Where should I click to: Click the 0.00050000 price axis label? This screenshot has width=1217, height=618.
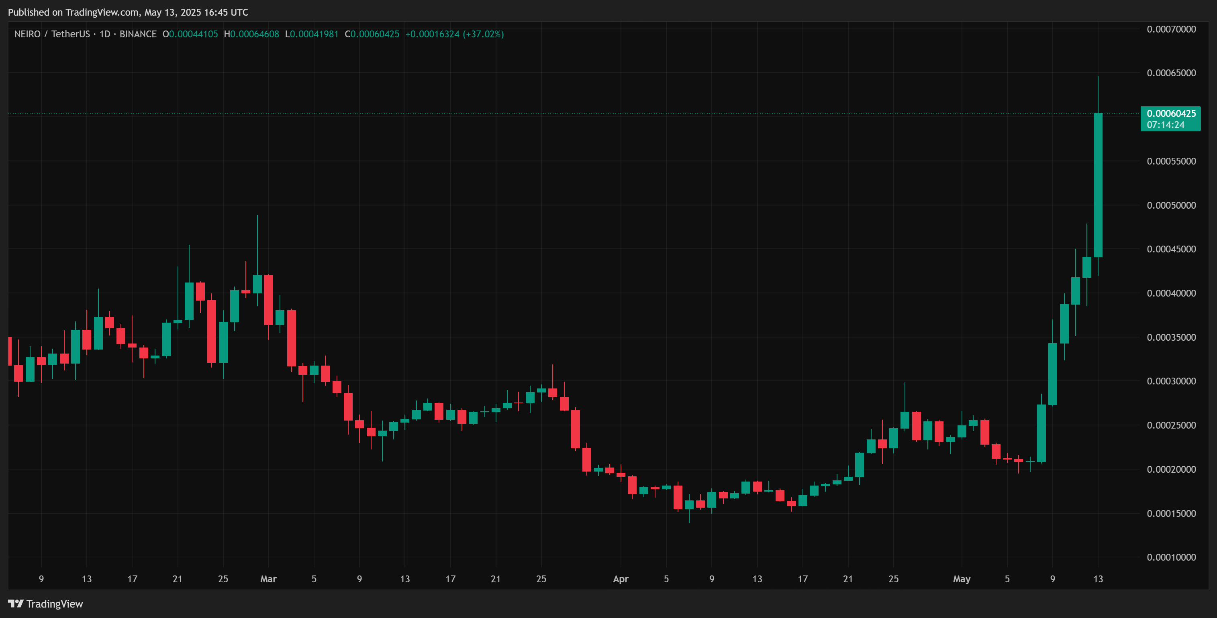pyautogui.click(x=1171, y=205)
